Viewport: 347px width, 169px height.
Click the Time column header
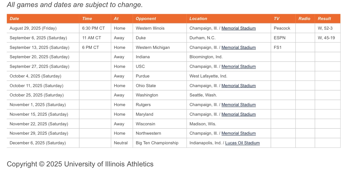87,19
